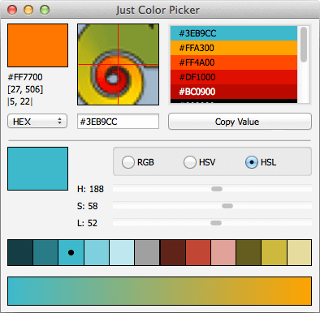This screenshot has height=313, width=320.
Task: Click the H: 188 value label
Action: coord(90,189)
